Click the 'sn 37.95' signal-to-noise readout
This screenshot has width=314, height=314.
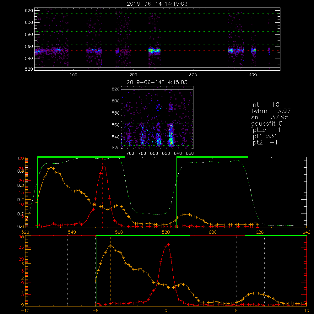[270, 117]
